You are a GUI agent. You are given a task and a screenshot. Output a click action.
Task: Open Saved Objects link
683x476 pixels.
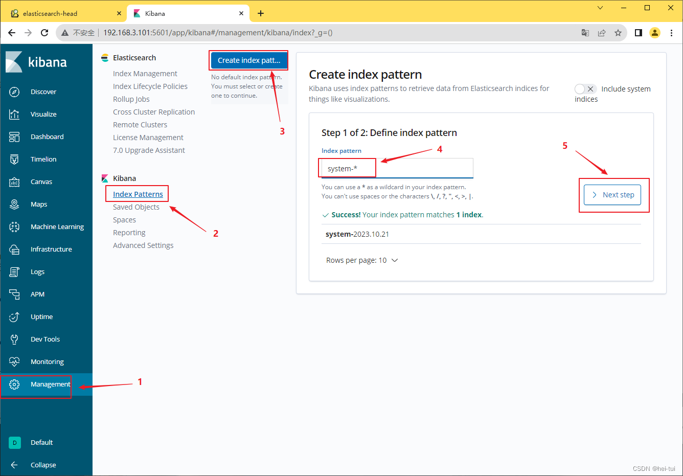point(136,207)
